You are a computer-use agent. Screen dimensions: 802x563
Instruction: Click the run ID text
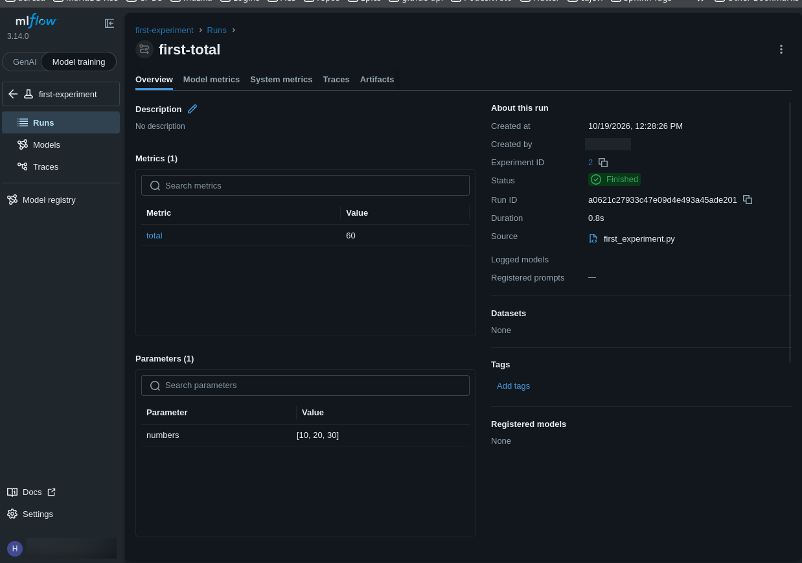point(663,200)
